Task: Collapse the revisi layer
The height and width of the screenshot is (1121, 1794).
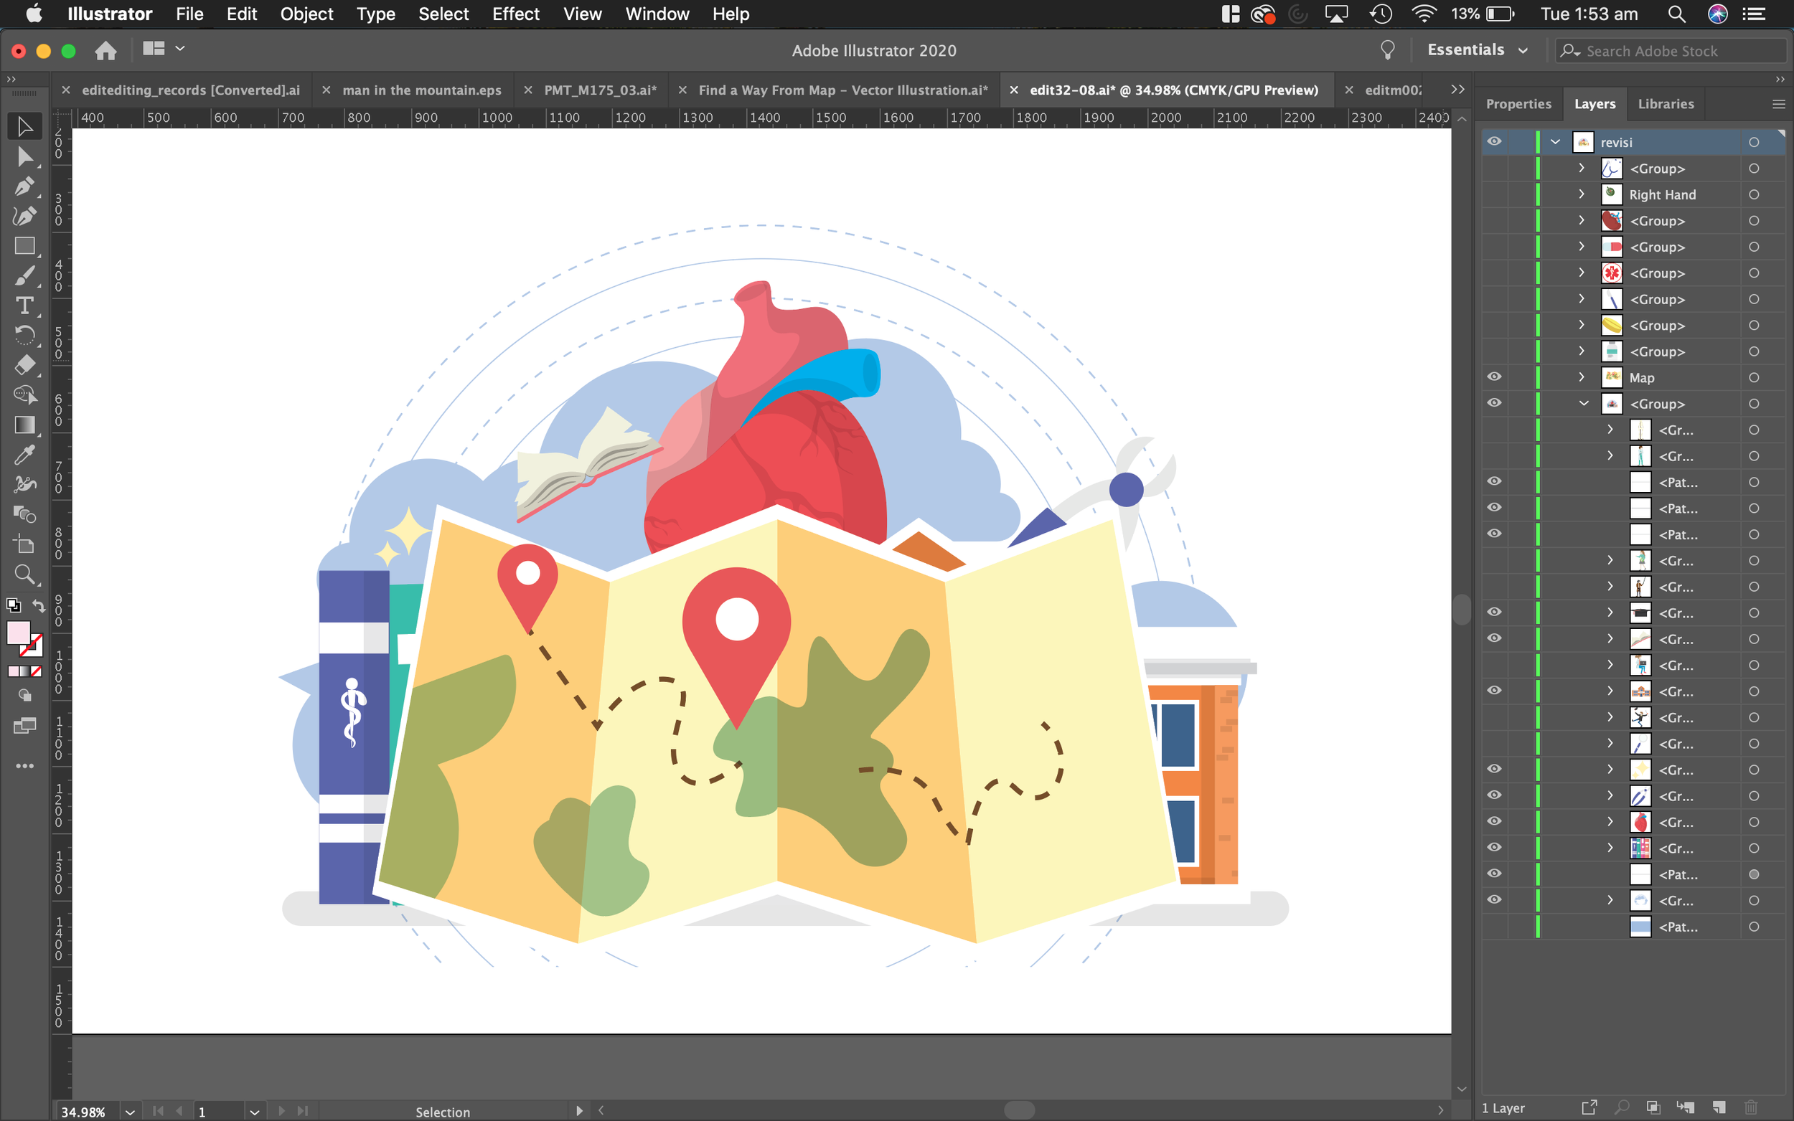Action: pos(1555,141)
